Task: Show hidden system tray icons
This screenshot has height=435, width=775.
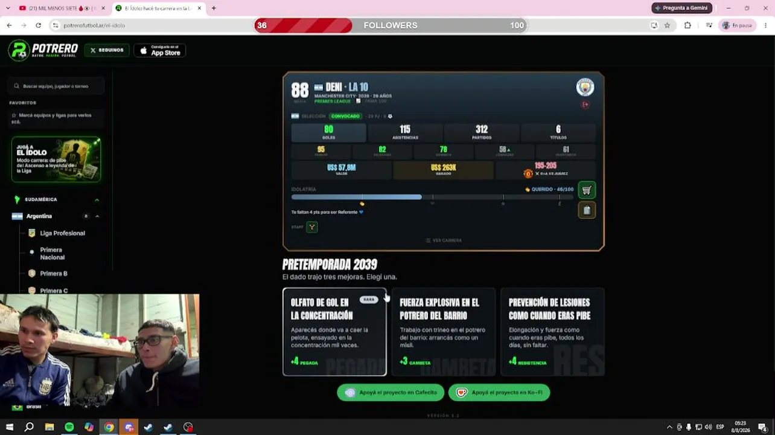Action: point(669,427)
